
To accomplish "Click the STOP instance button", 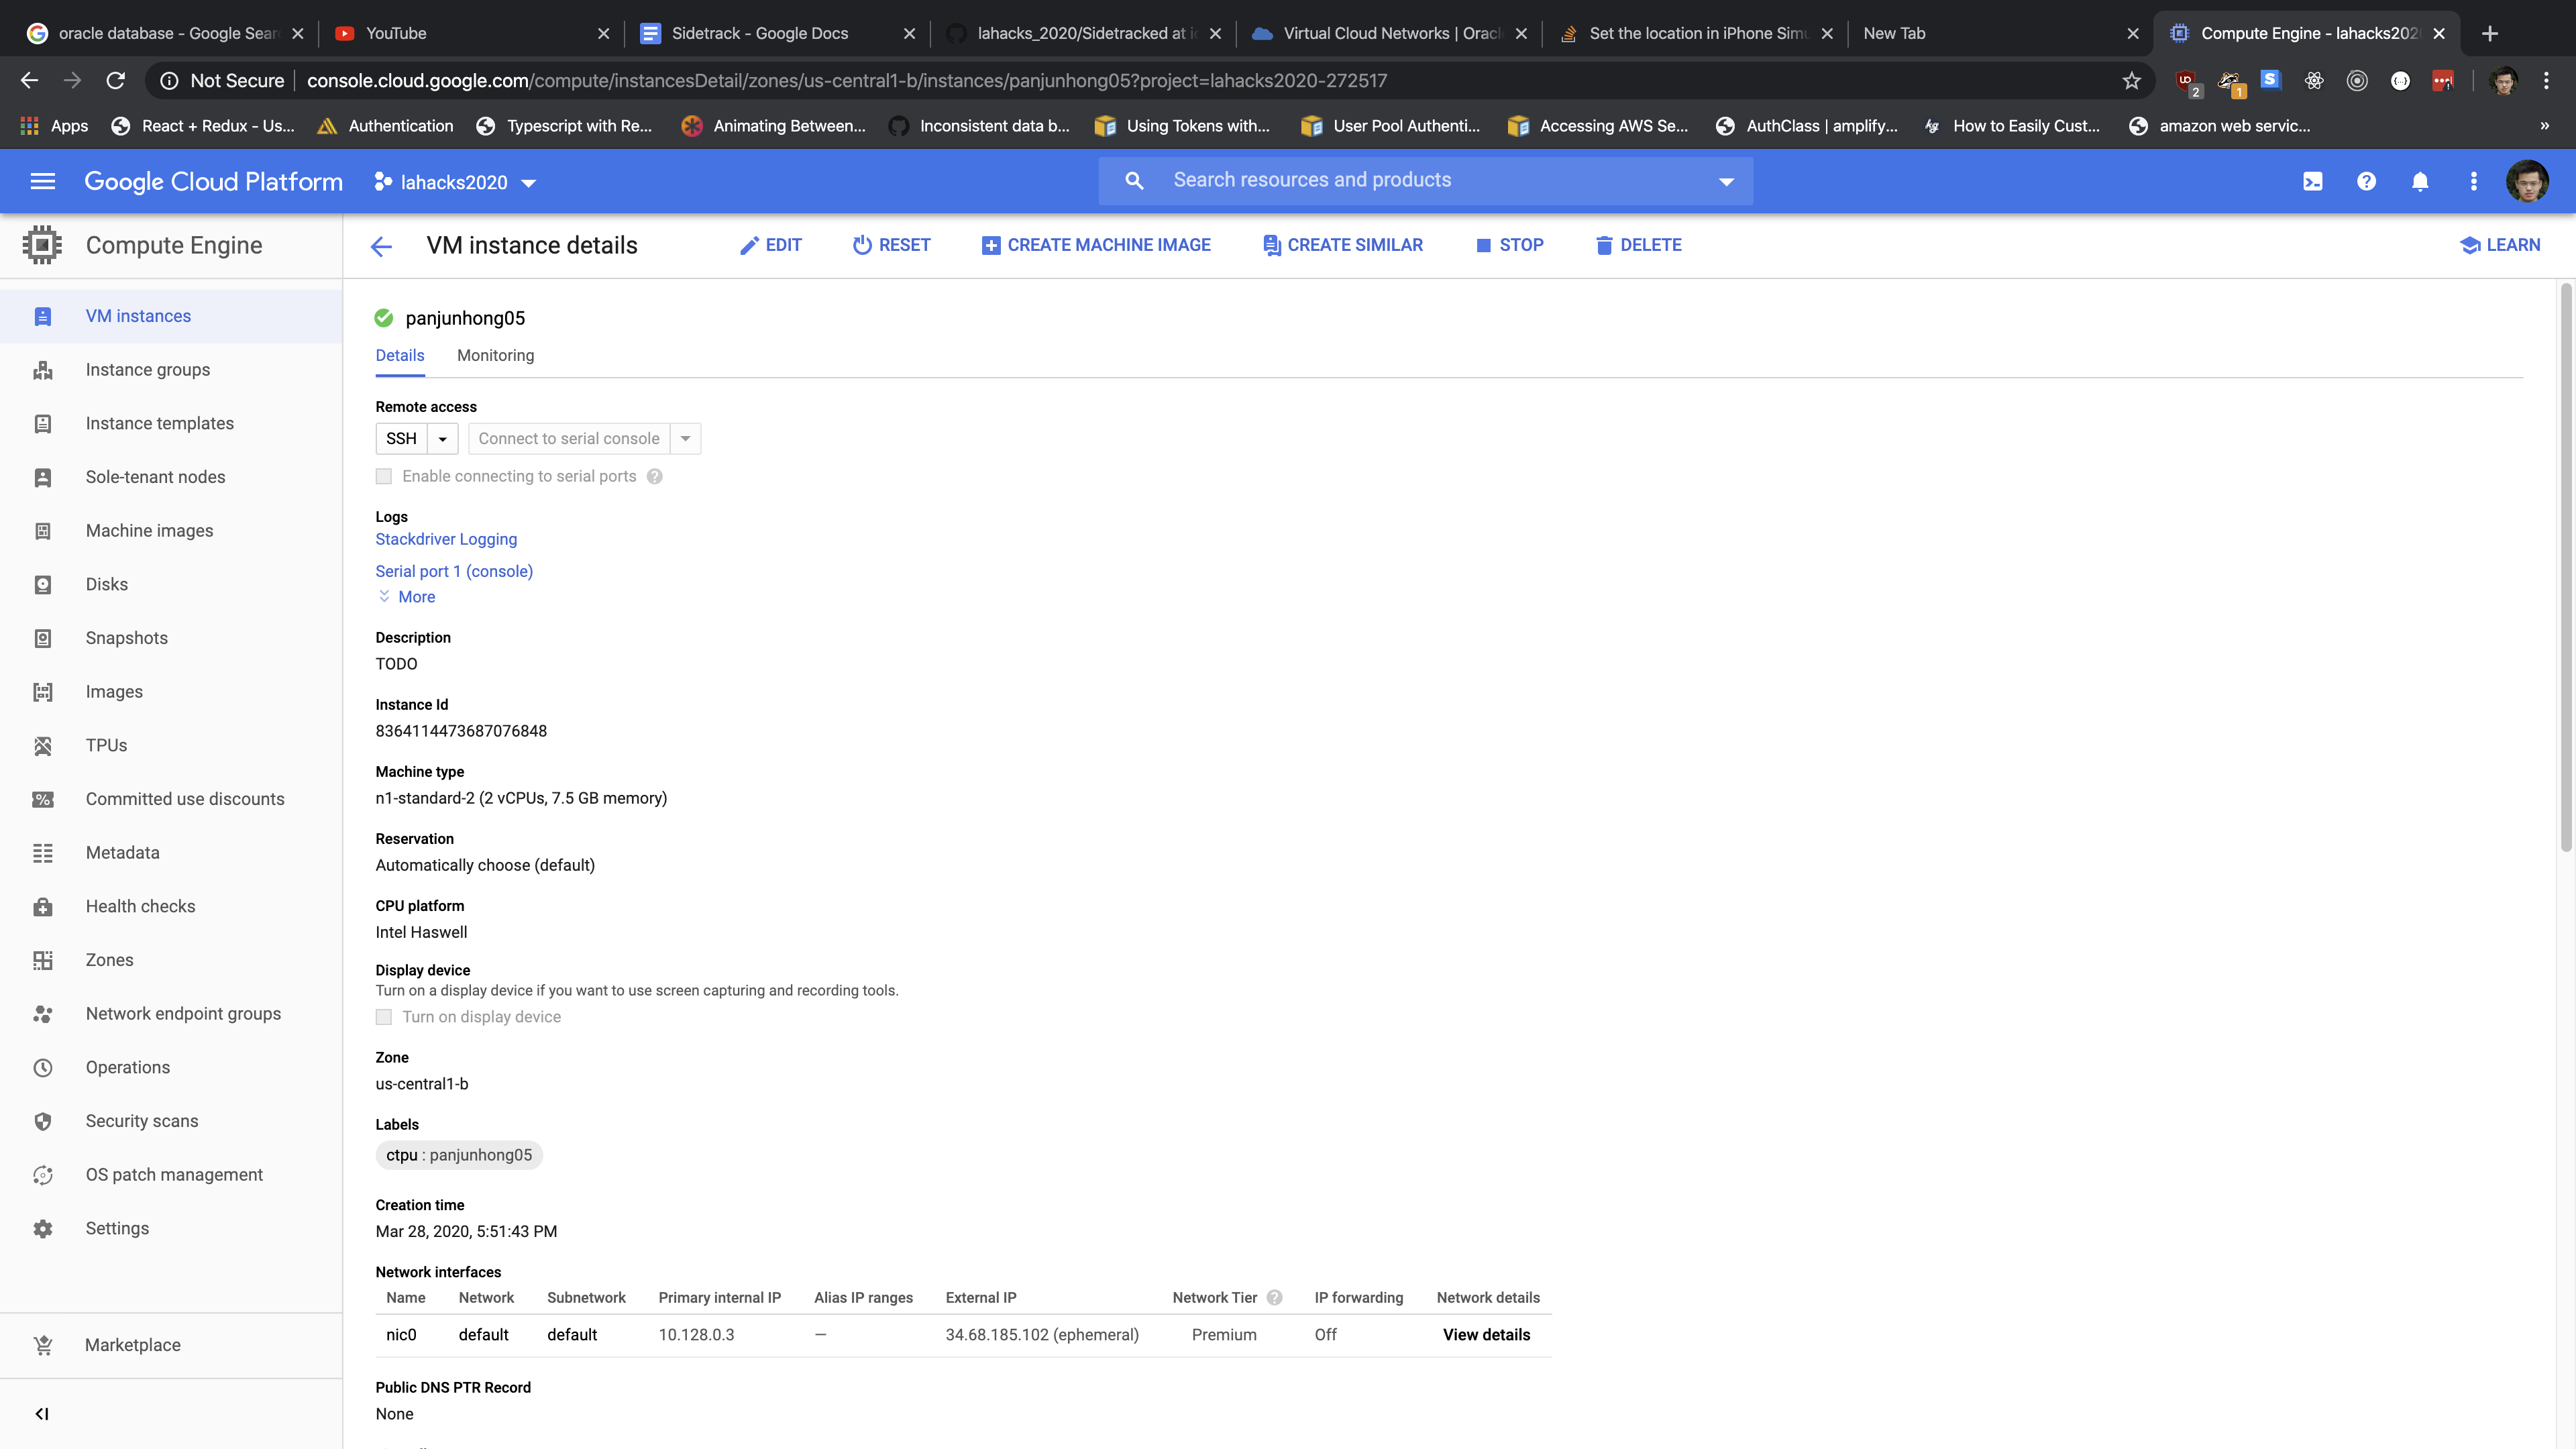I will click(1509, 245).
